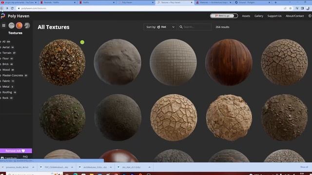
Task: Open the pebbly gravel texture sphere
Action: [62, 62]
